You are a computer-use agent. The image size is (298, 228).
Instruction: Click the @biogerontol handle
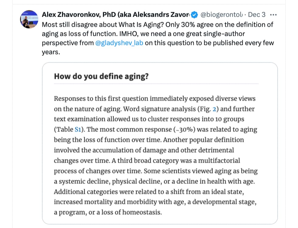coord(221,15)
